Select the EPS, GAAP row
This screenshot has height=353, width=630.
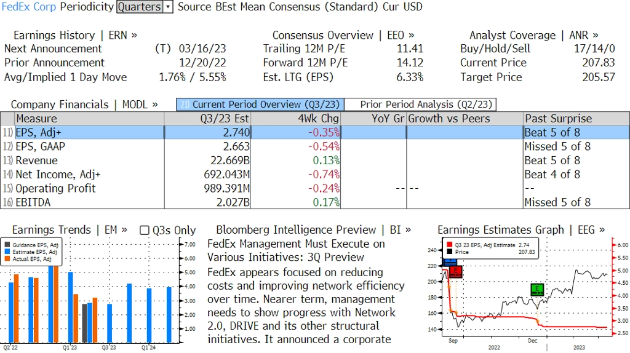click(315, 146)
